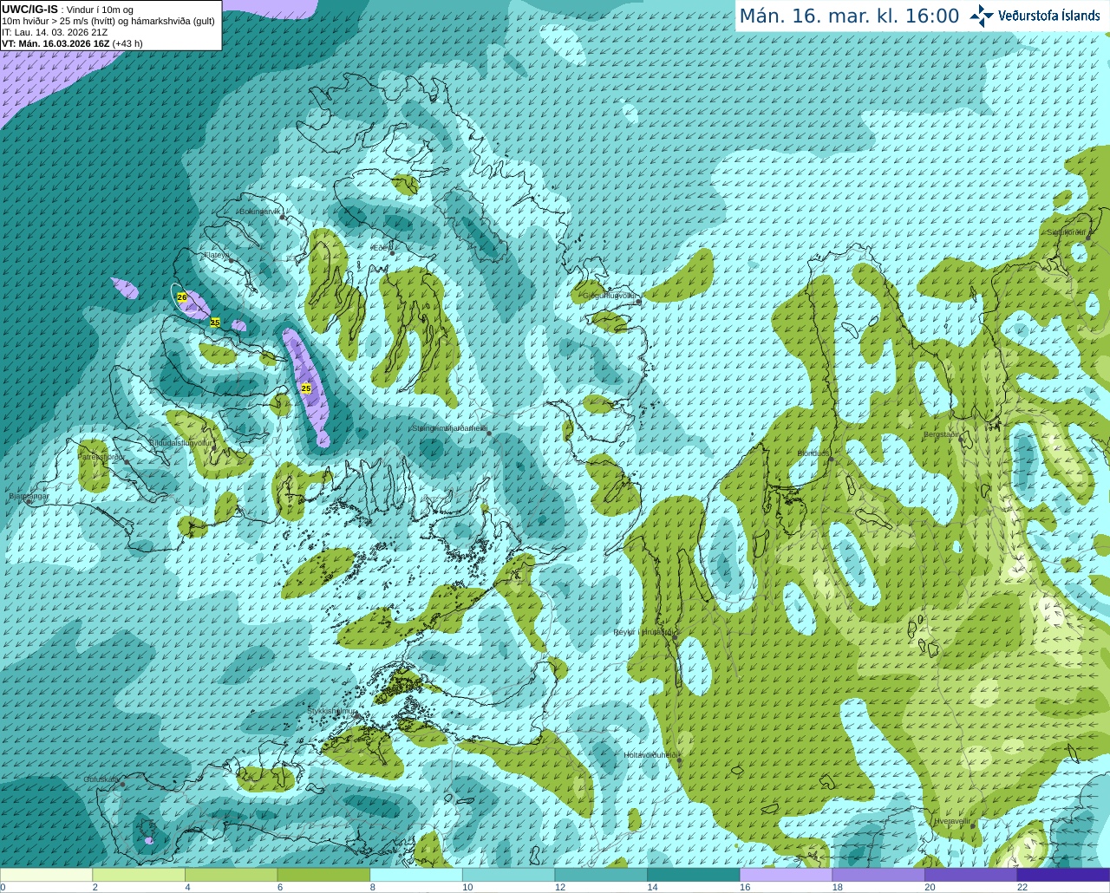This screenshot has width=1110, height=893.
Task: Click the Bolungarvík station dot
Action: 283,217
